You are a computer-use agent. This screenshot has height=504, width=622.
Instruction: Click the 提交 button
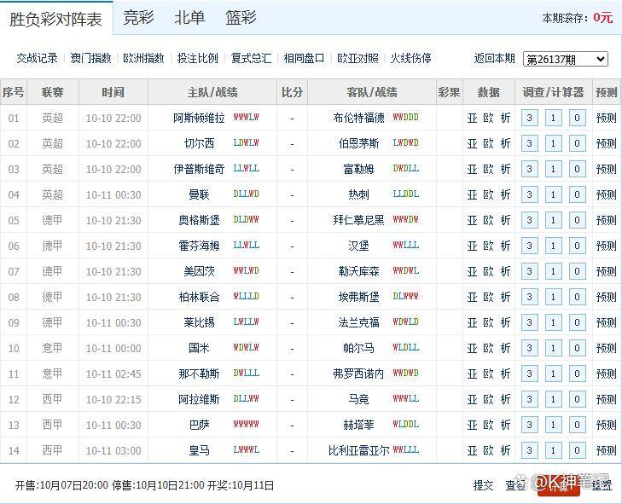483,484
